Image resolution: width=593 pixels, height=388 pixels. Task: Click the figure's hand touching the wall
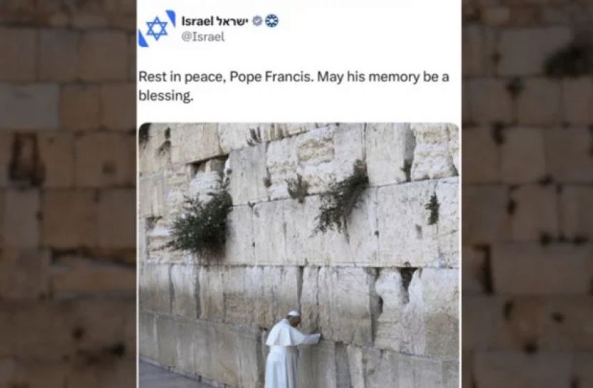point(319,335)
